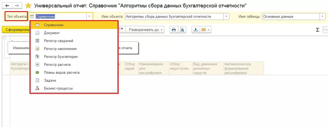
Task: Click 'Наименование для расшифровки' column header
Action: (x=153, y=68)
